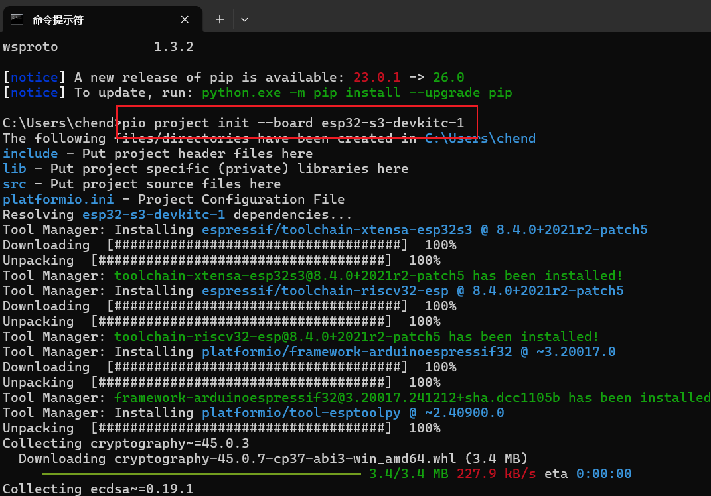Click old pip version '23.0.1'
The height and width of the screenshot is (496, 711).
point(376,78)
